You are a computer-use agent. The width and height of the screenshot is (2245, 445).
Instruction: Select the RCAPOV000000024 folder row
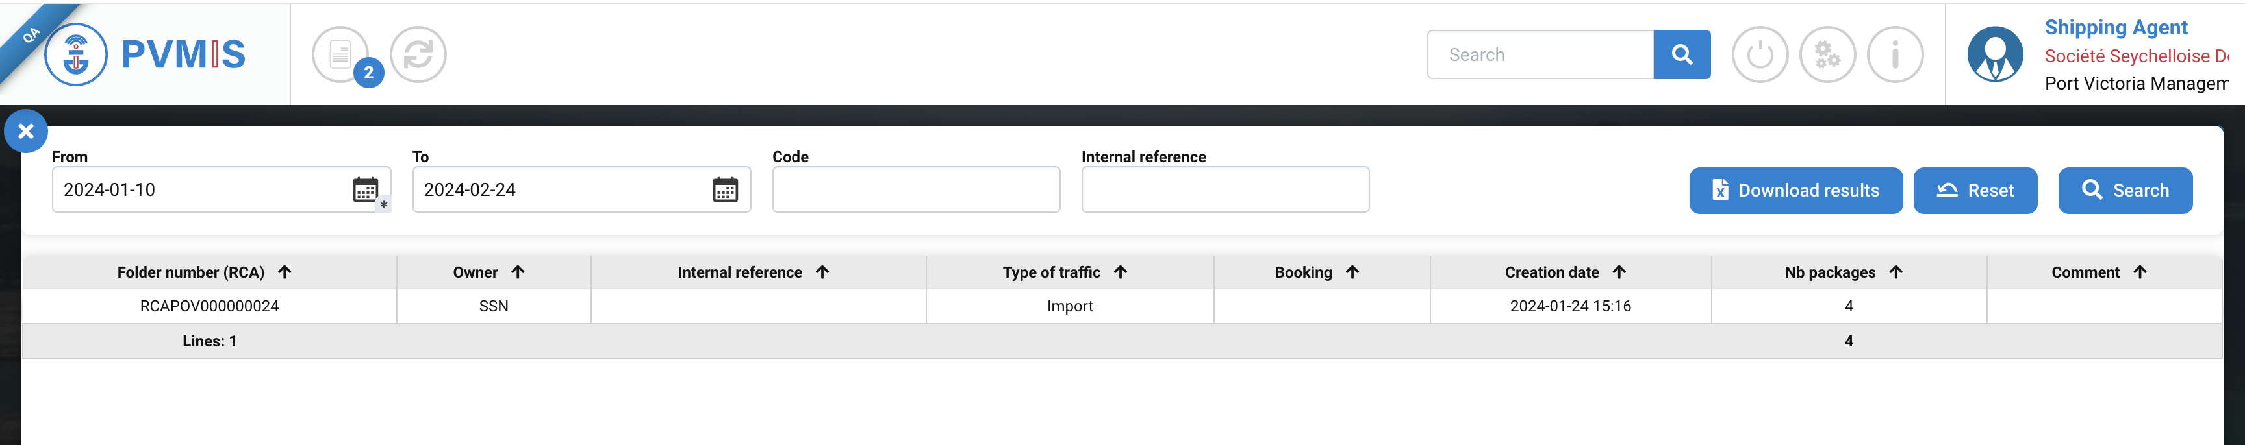[x=209, y=307]
